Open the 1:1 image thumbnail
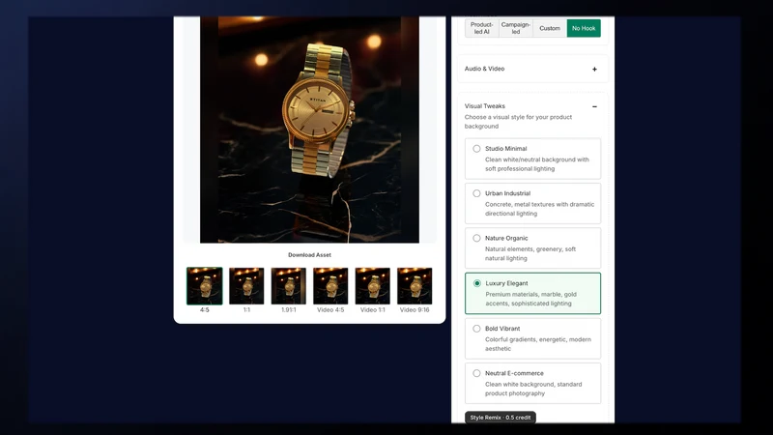773x435 pixels. pos(246,286)
